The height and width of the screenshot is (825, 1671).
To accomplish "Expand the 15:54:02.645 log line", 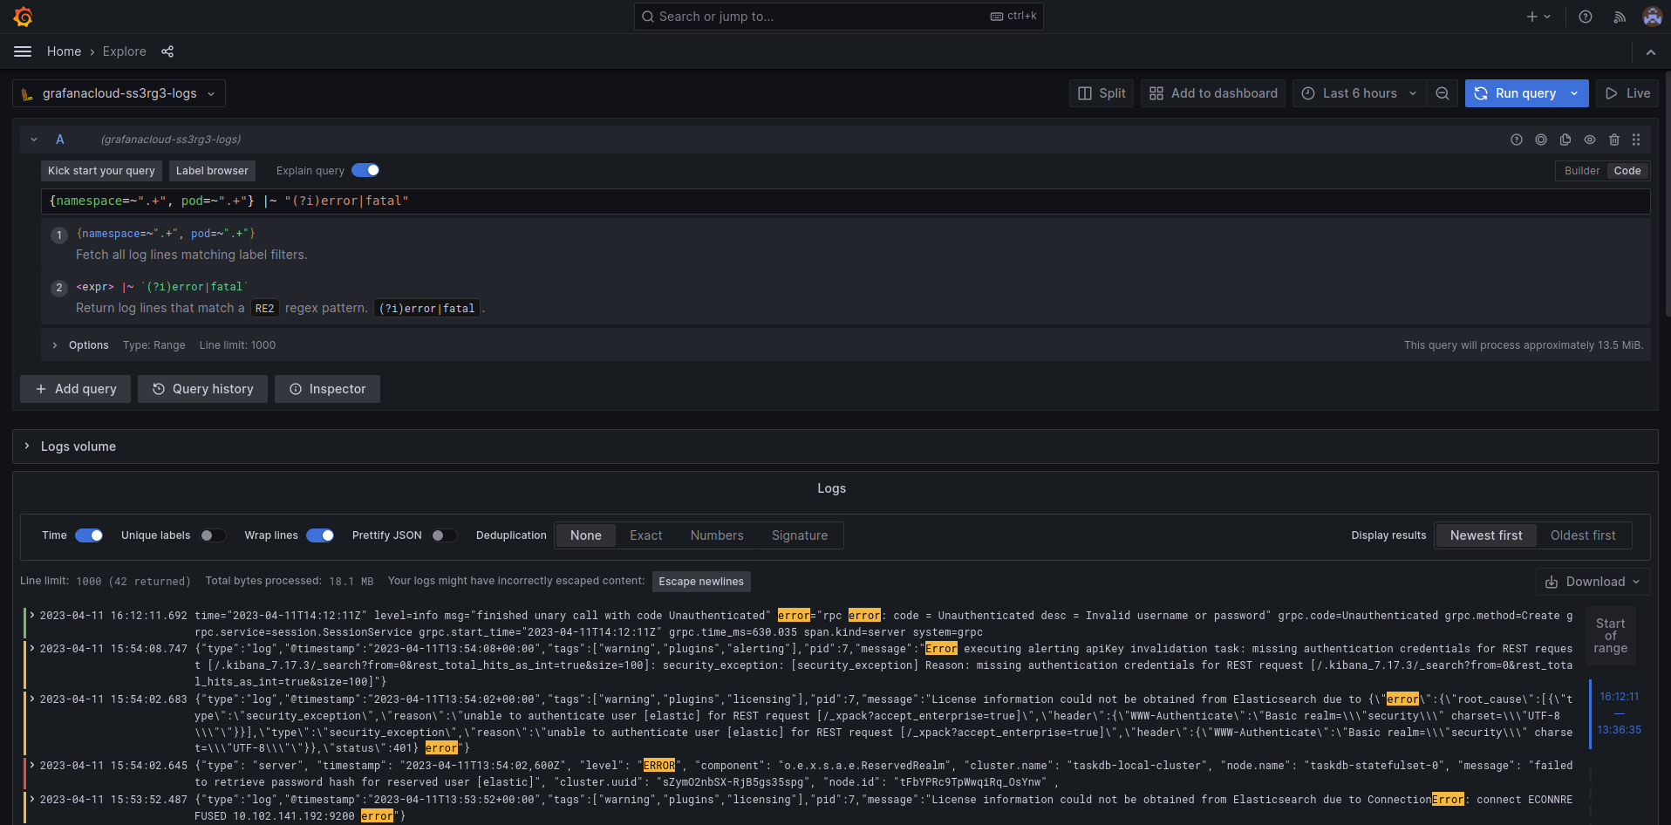I will coord(32,766).
